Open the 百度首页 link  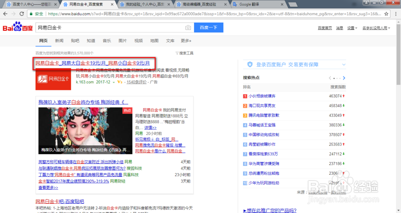point(325,28)
